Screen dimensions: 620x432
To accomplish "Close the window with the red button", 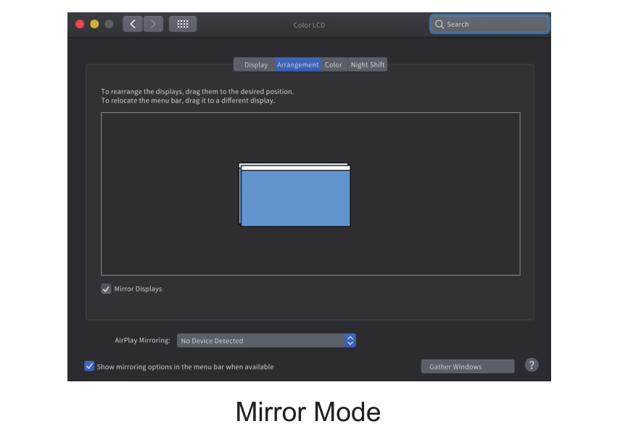I will [x=80, y=24].
